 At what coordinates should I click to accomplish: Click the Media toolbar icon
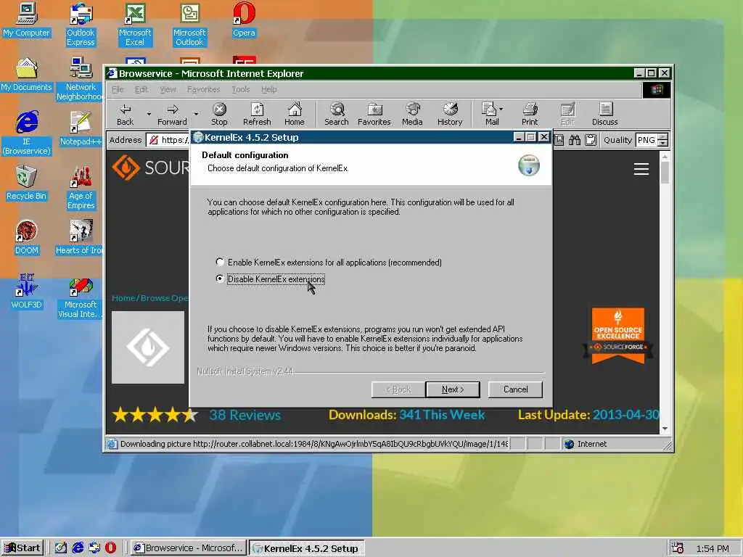tap(412, 115)
